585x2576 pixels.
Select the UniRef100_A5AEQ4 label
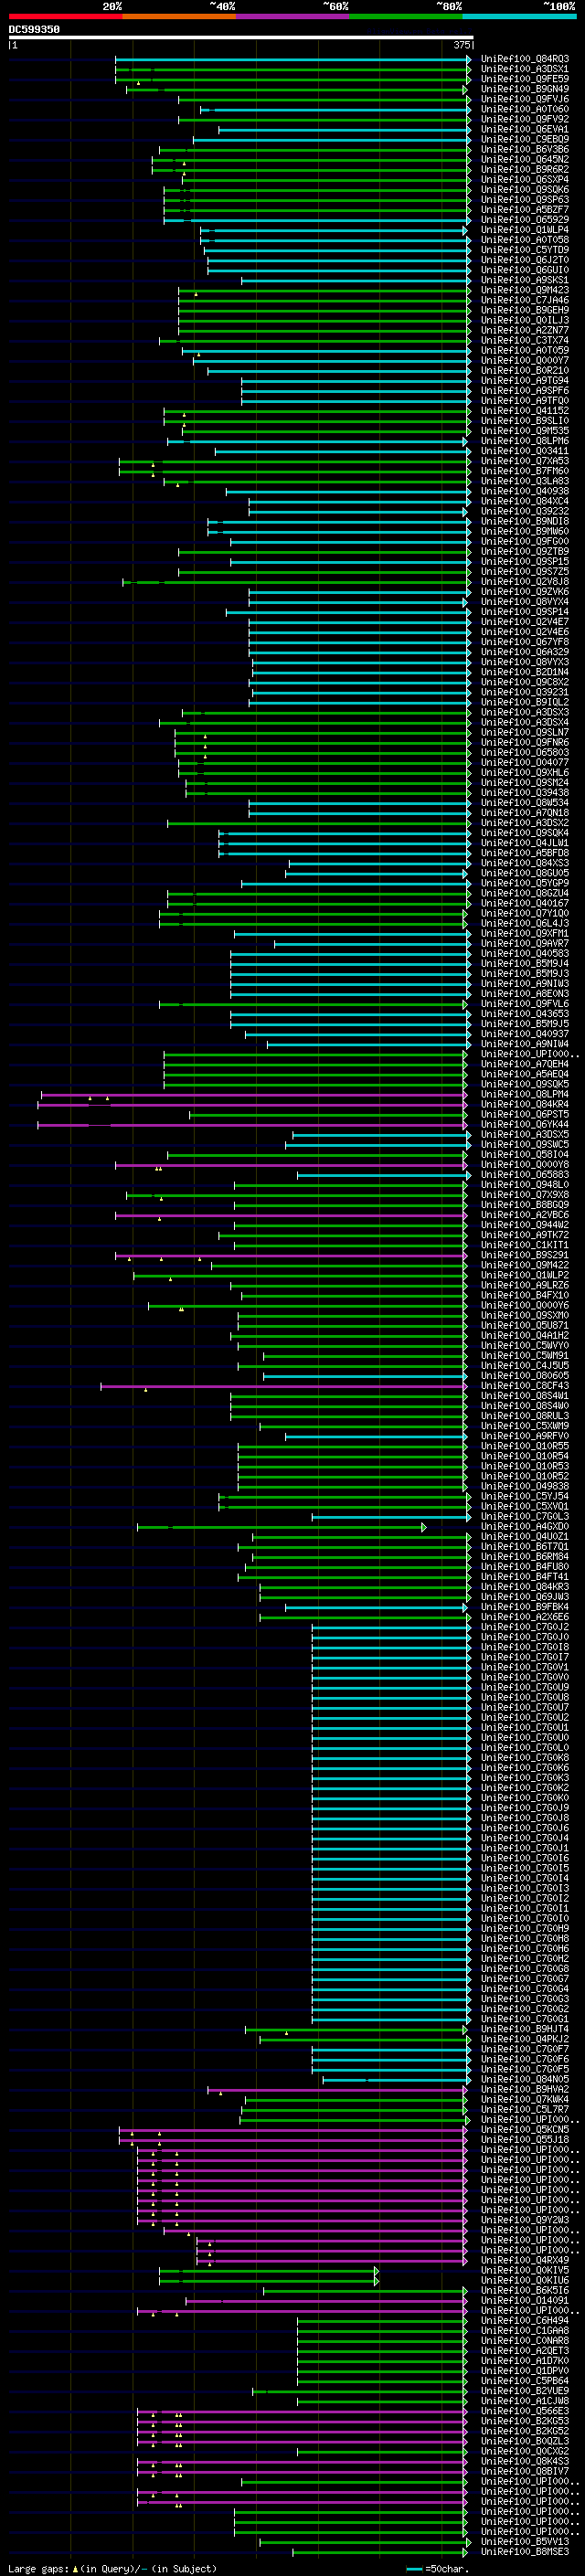[525, 1074]
